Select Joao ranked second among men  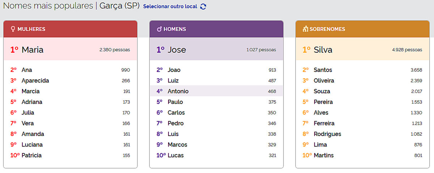174,70
